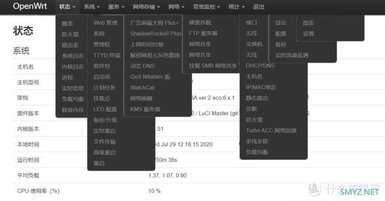Click the 退出 logout link
This screenshot has height=201, width=385.
pyautogui.click(x=259, y=7)
